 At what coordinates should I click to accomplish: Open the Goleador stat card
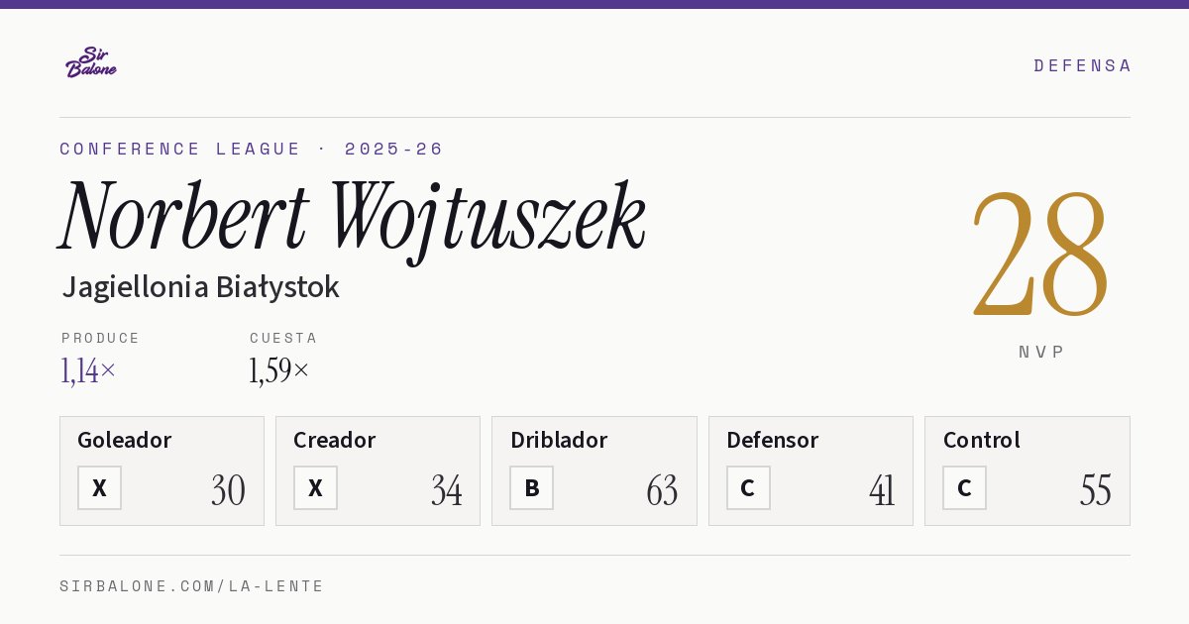(162, 470)
